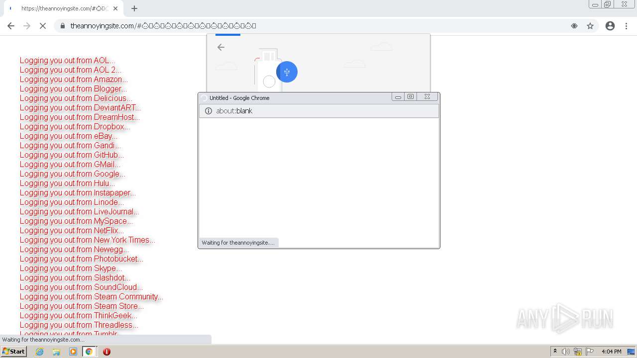Click 'Logging you out from Google...' text
Screen dimensions: 637x358
click(73, 174)
